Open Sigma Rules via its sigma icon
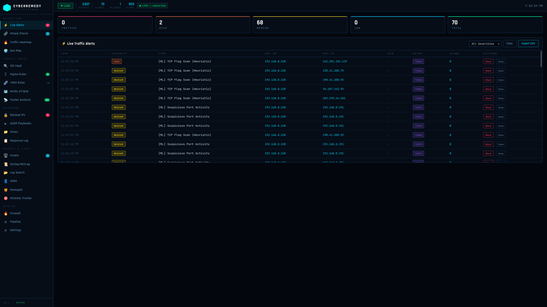This screenshot has width=547, height=307. click(x=6, y=74)
